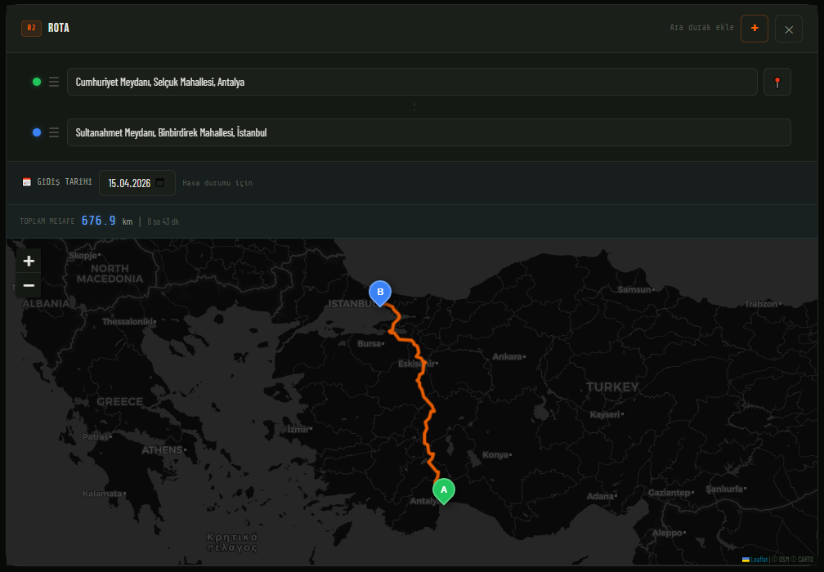Viewport: 824px width, 572px height.
Task: Close the Rota panel
Action: click(x=789, y=29)
